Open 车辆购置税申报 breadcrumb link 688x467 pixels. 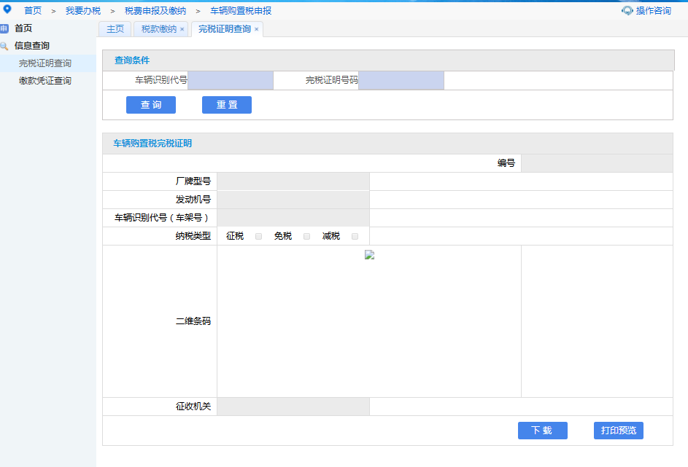pos(241,11)
